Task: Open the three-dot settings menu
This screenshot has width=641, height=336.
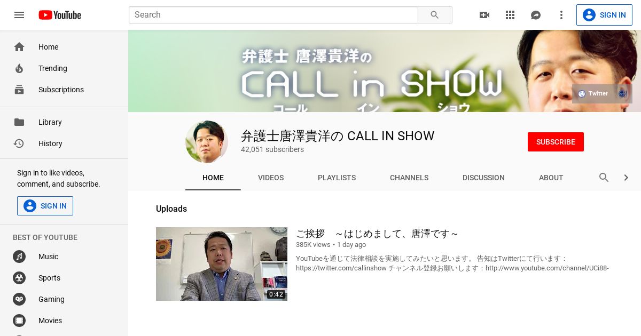Action: coord(561,15)
